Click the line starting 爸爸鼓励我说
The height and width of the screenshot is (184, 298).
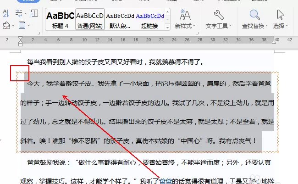[149, 162]
